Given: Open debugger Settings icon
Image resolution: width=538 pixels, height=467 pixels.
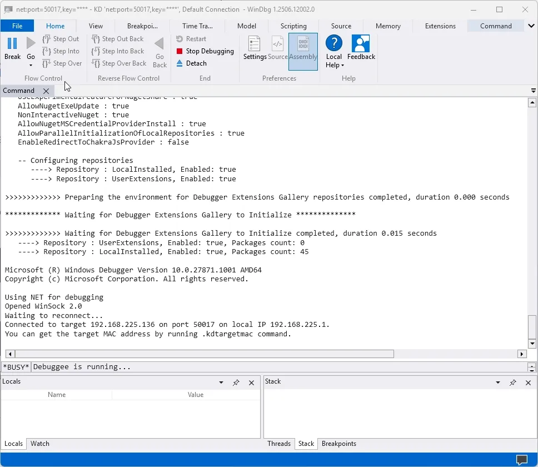Looking at the screenshot, I should point(254,44).
